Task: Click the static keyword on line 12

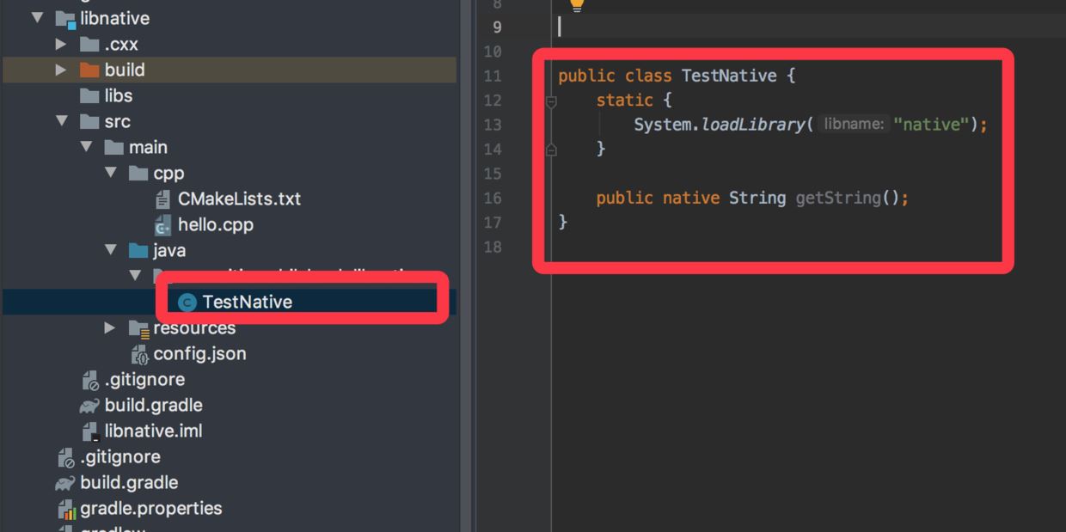Action: click(x=625, y=101)
